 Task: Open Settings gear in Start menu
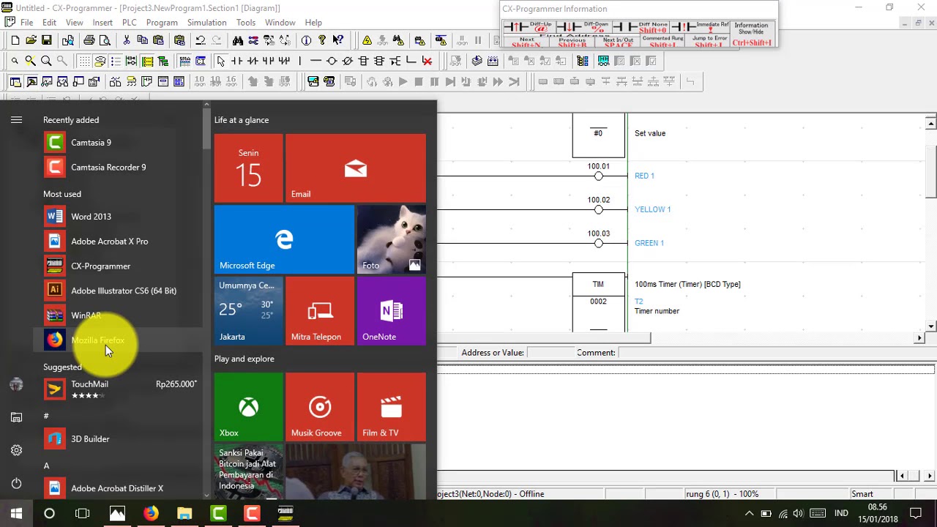tap(16, 450)
